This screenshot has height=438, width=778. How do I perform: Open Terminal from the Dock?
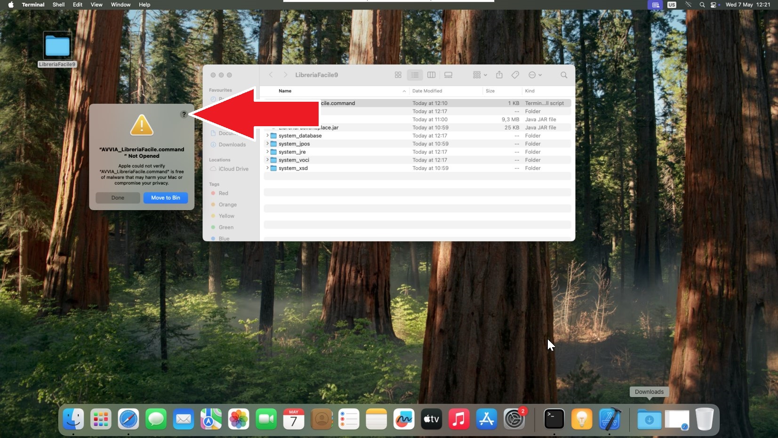point(554,419)
